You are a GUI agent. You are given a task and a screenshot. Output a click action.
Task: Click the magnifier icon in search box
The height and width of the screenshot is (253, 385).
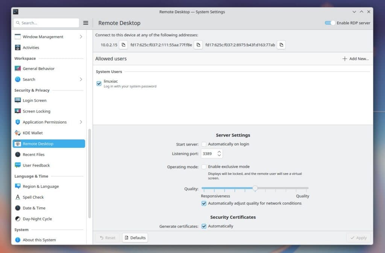tap(18, 23)
